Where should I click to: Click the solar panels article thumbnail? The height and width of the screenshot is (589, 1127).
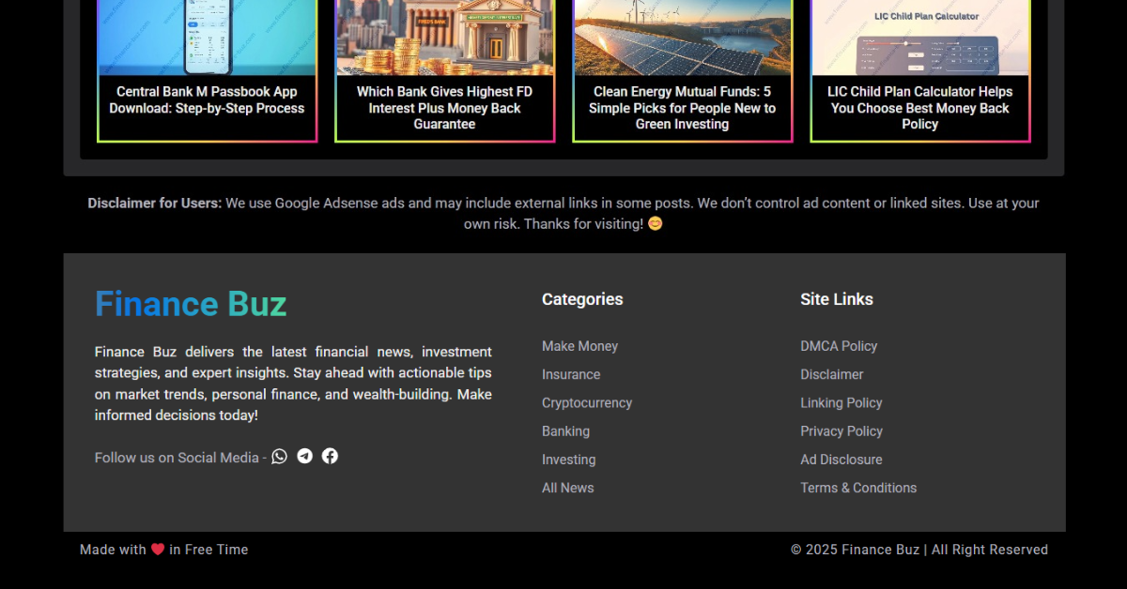click(682, 38)
